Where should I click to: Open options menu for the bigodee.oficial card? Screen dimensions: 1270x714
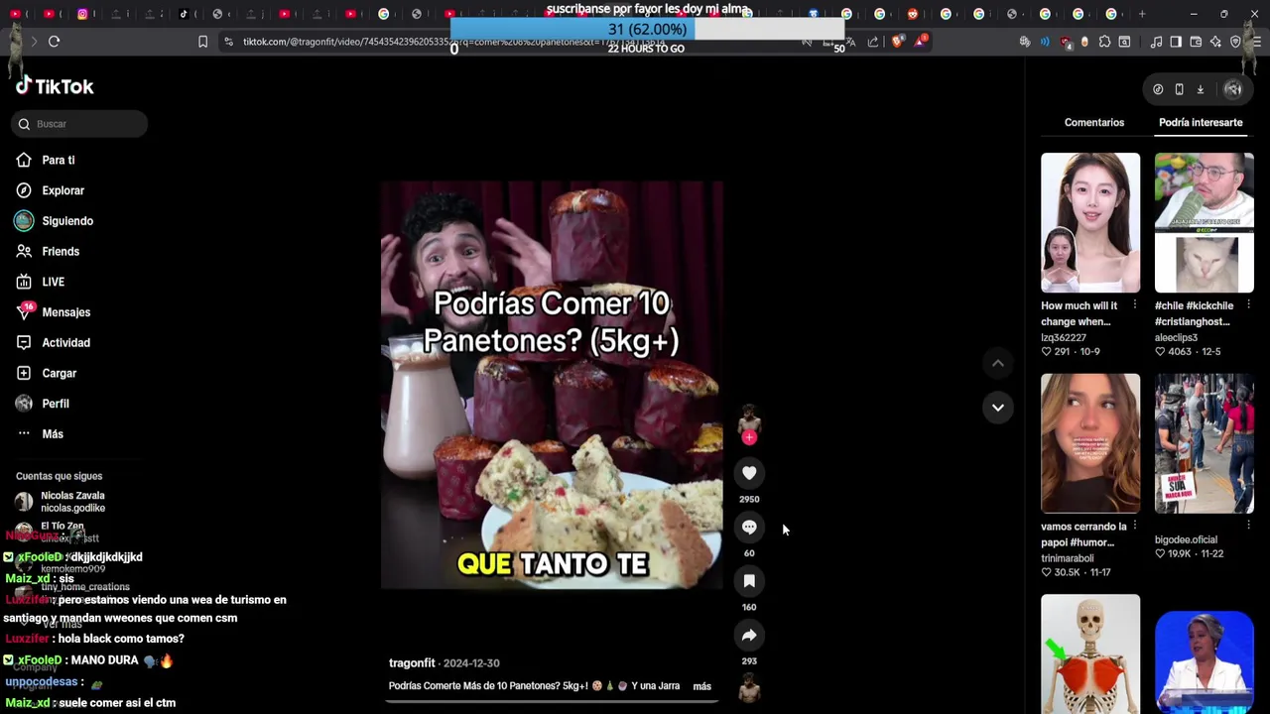[1248, 527]
